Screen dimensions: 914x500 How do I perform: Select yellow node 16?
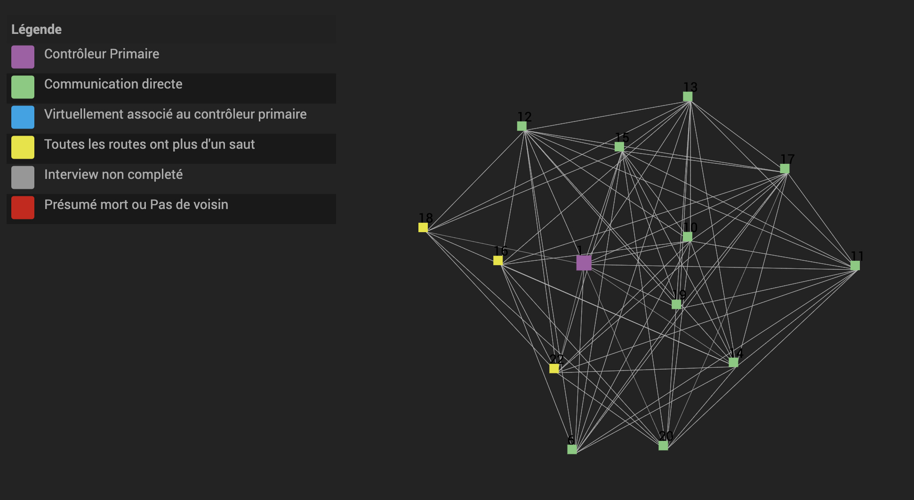coord(498,260)
